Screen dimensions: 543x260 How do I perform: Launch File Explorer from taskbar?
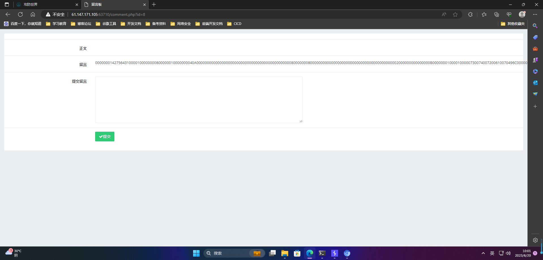point(285,253)
